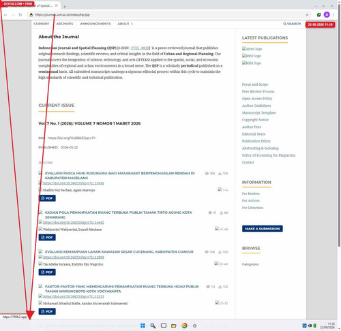Open File Explorer from the taskbar
This screenshot has height=331, width=341.
(174, 326)
